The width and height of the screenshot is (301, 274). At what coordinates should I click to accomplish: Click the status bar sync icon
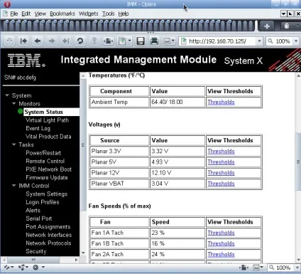tap(7, 268)
